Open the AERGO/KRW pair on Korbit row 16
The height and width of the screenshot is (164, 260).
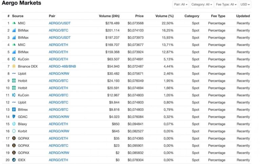59,131
